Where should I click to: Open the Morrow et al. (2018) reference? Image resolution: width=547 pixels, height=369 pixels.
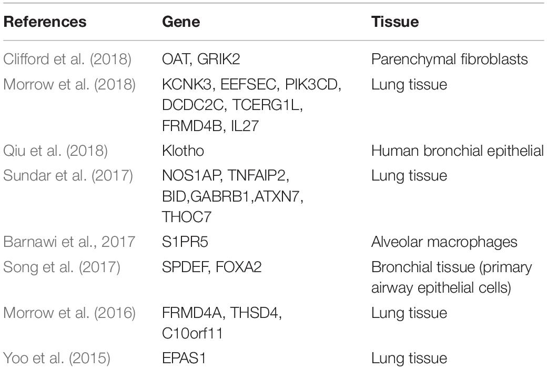tap(69, 84)
